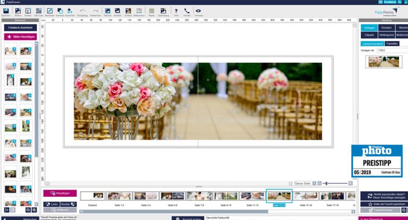The height and width of the screenshot is (220, 408).
Task: Click the Bilder hinzufügen button
Action: [x=20, y=36]
